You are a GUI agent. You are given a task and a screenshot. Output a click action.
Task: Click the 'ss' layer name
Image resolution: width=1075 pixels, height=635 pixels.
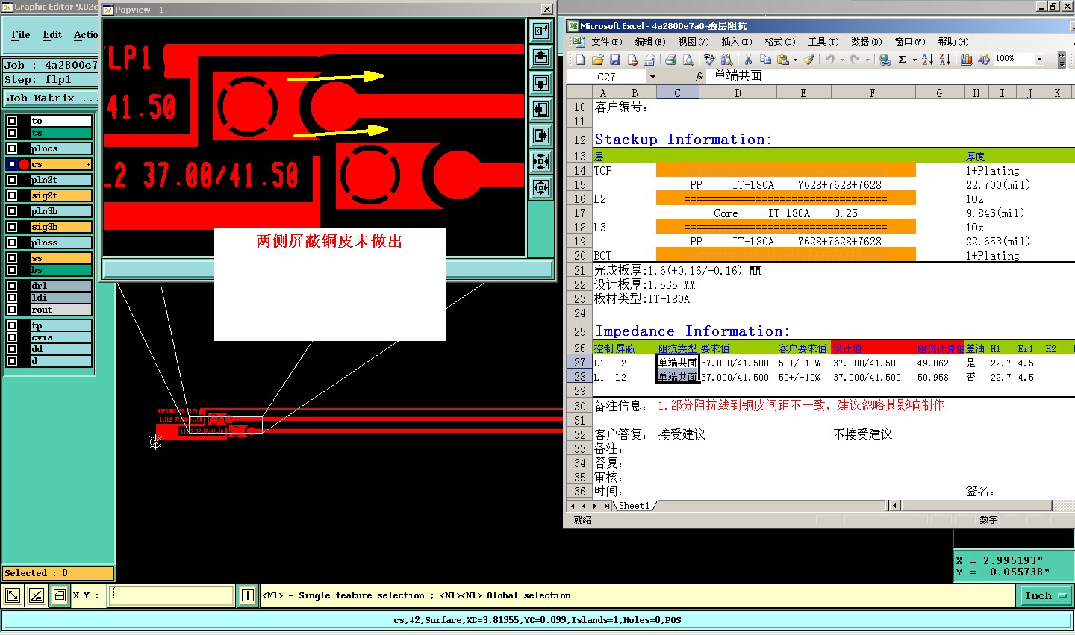point(60,258)
